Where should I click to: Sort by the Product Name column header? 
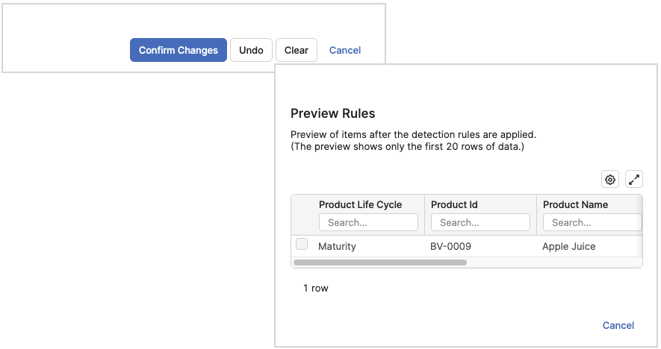[x=575, y=204]
